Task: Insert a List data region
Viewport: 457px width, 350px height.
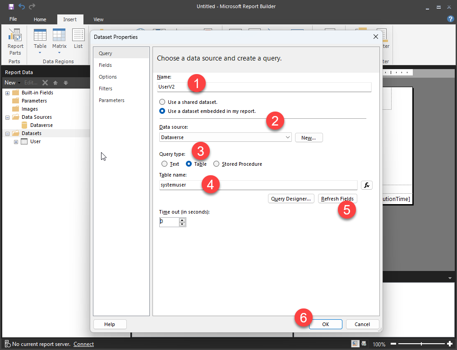Action: tap(78, 39)
